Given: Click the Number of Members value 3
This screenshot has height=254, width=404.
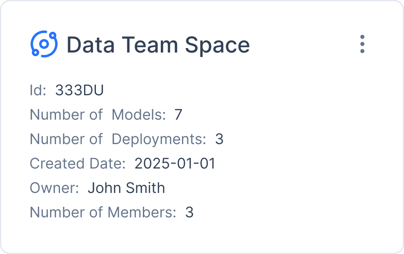Looking at the screenshot, I should (190, 212).
